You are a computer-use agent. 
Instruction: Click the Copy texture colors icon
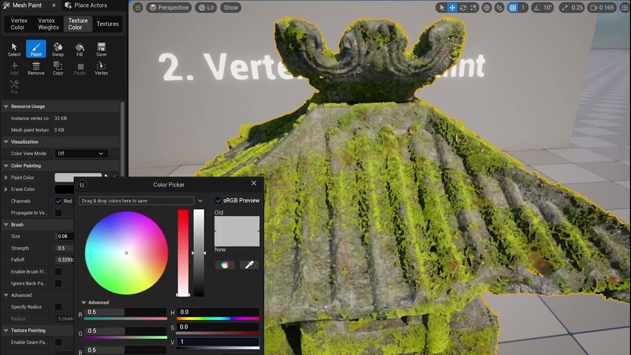(x=58, y=67)
